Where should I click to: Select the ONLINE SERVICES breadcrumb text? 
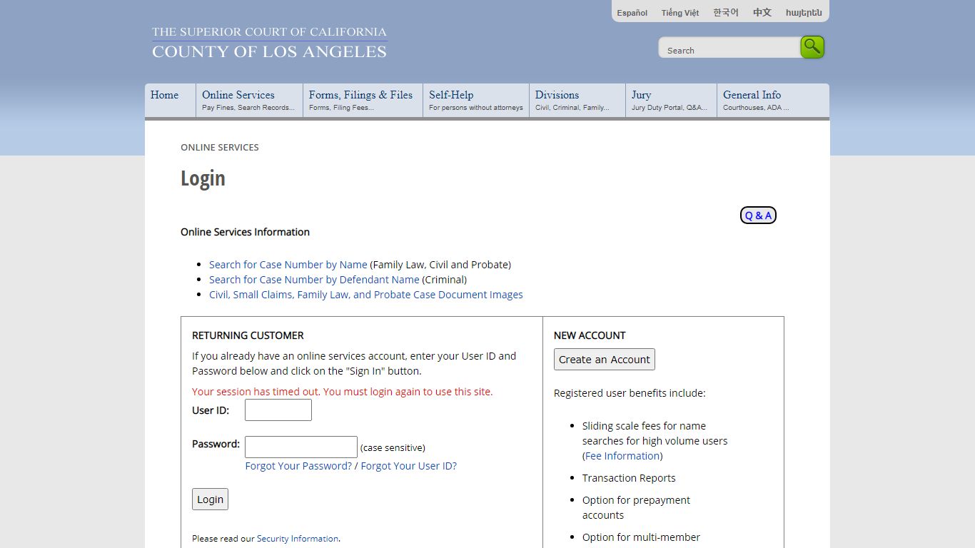click(x=220, y=148)
